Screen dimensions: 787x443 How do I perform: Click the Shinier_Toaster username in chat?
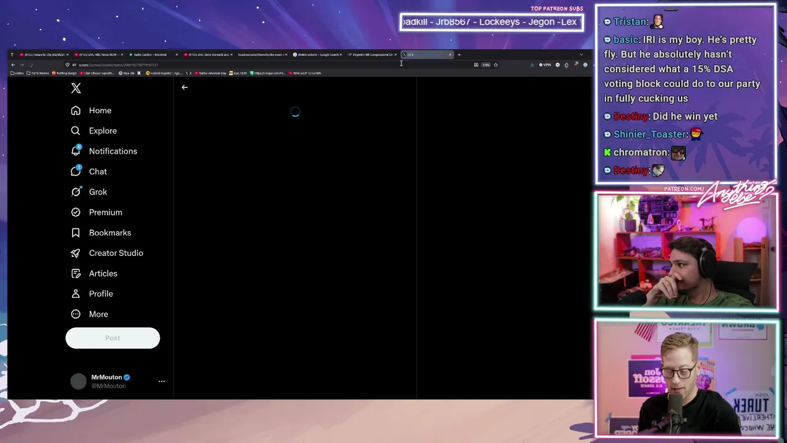(651, 134)
